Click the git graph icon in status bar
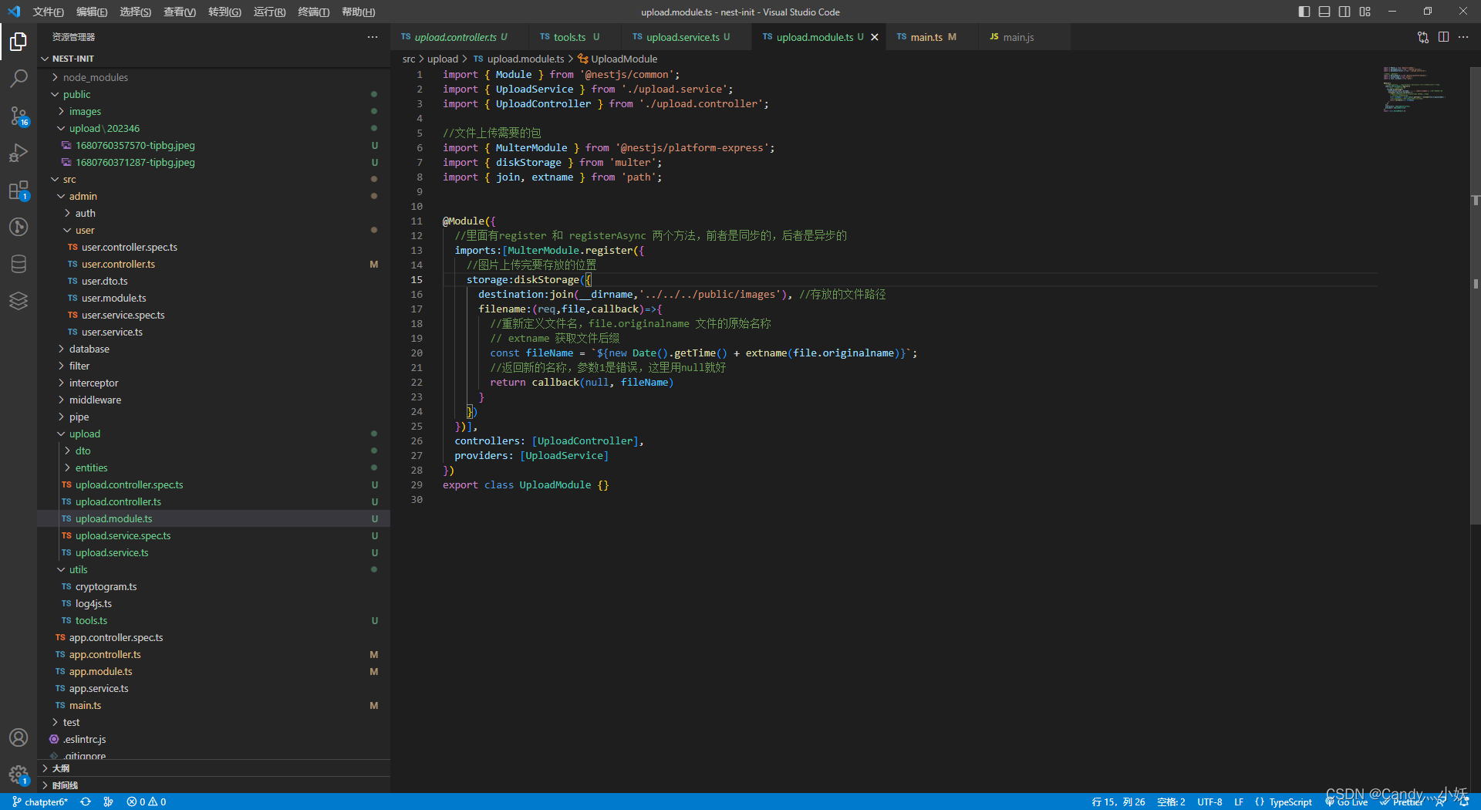Viewport: 1481px width, 810px height. 108,802
